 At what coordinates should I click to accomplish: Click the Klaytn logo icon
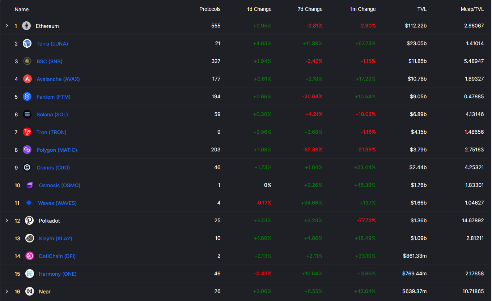click(x=30, y=238)
